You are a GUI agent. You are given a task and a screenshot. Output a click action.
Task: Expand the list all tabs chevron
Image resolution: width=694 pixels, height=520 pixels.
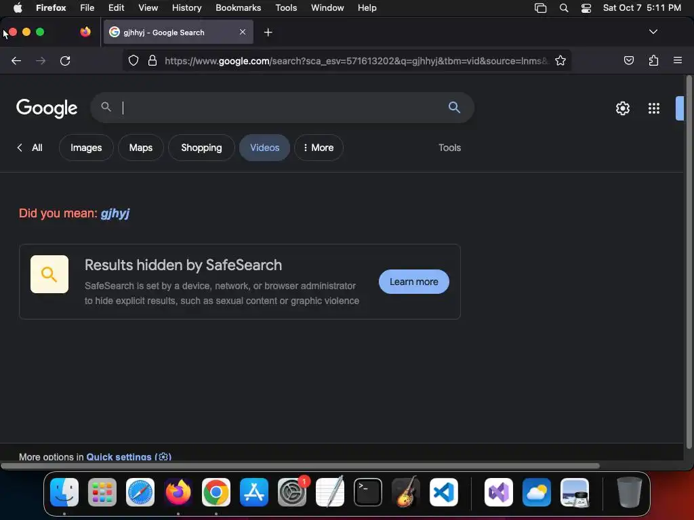(653, 32)
